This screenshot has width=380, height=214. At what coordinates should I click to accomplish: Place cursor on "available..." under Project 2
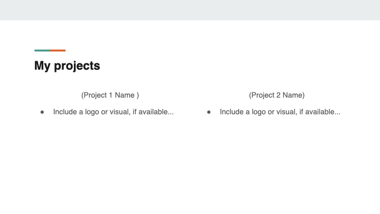[x=324, y=112]
